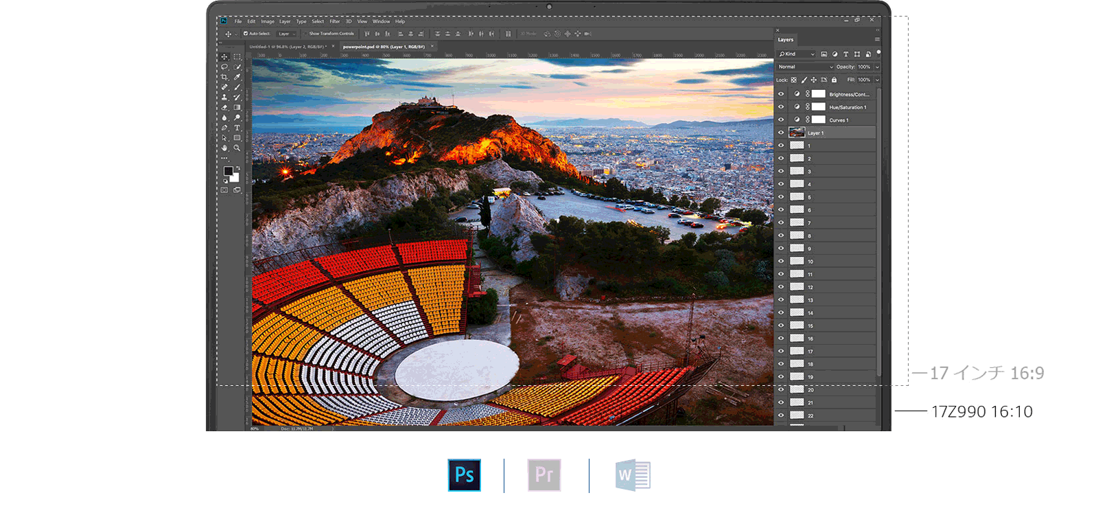Hide layer named 5
Viewport: 1098px width, 515px height.
click(781, 197)
